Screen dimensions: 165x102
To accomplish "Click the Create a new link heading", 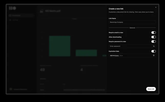I will [116, 9].
